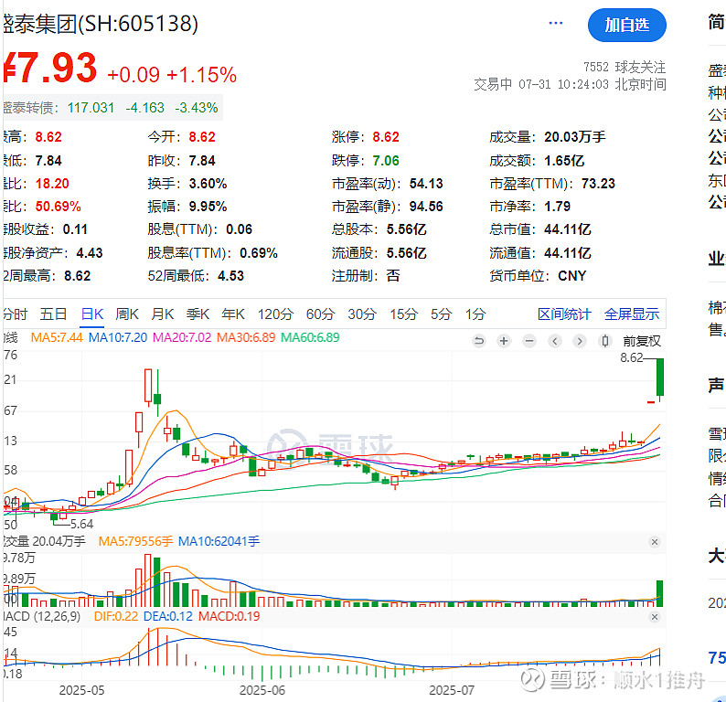Image resolution: width=726 pixels, height=702 pixels.
Task: Click the 7552 球友关注 followers count
Action: [x=625, y=67]
